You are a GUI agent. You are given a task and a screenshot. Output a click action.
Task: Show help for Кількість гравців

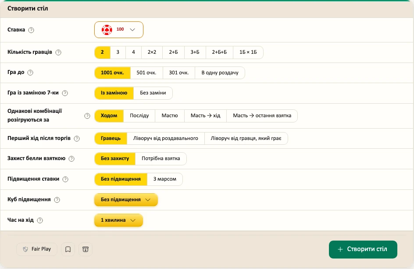click(x=58, y=52)
